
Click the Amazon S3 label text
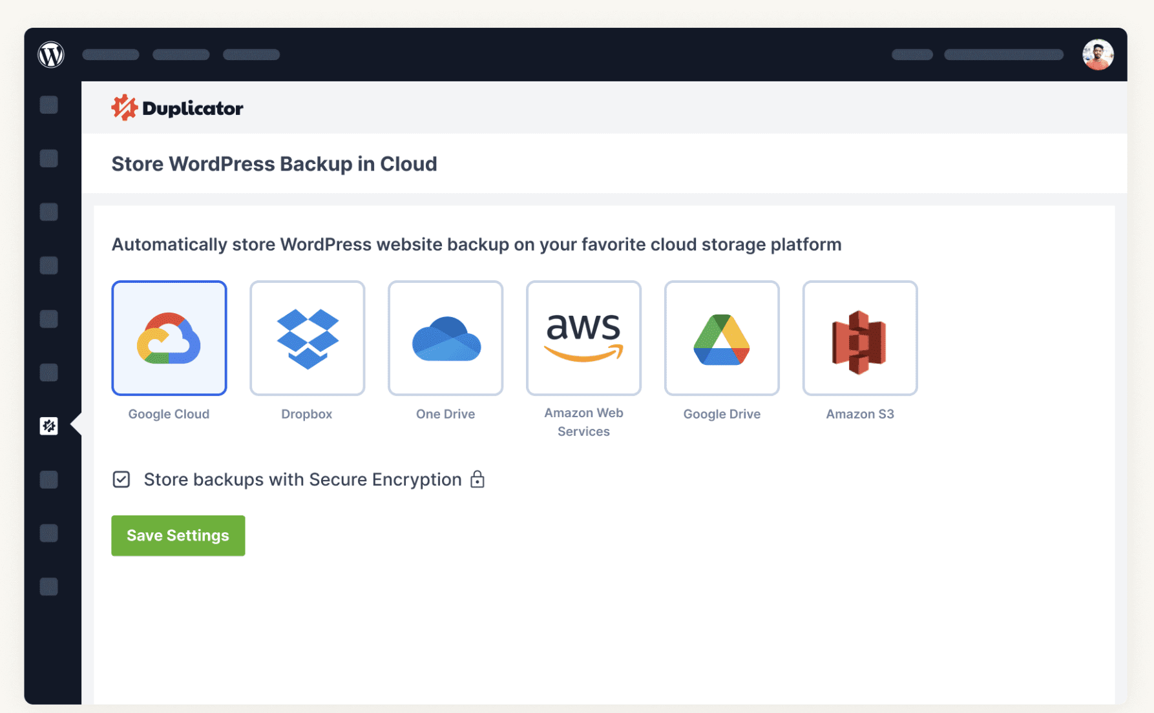(859, 414)
